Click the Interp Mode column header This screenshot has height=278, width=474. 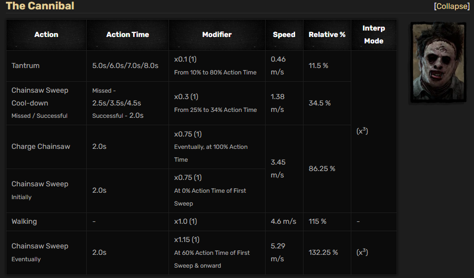[x=373, y=35]
